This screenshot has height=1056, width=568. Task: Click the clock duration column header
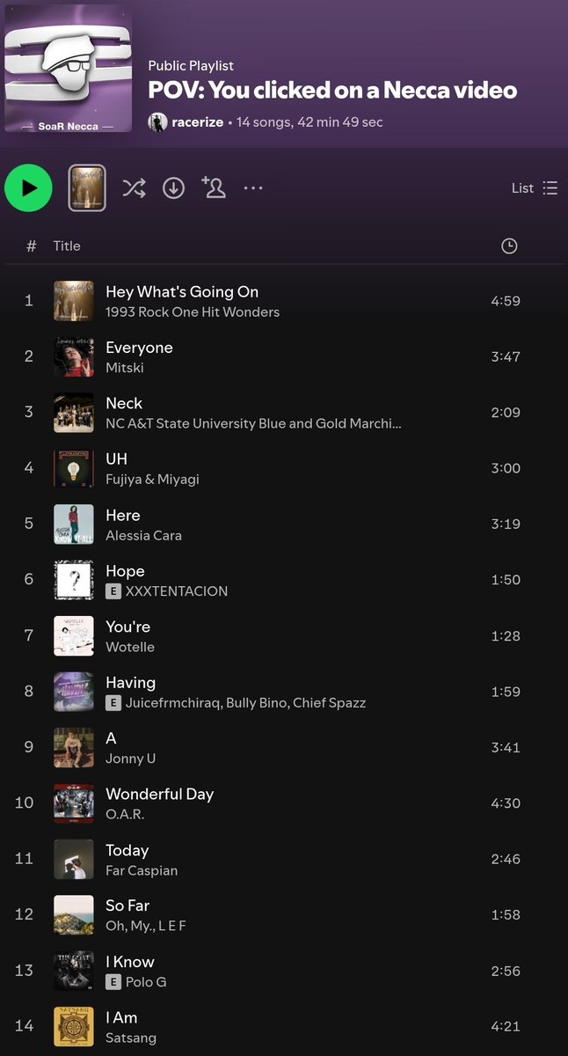(x=509, y=246)
